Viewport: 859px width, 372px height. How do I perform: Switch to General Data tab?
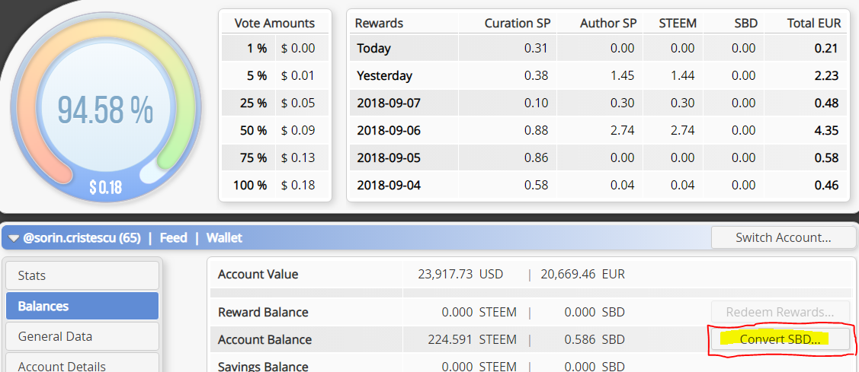(82, 336)
